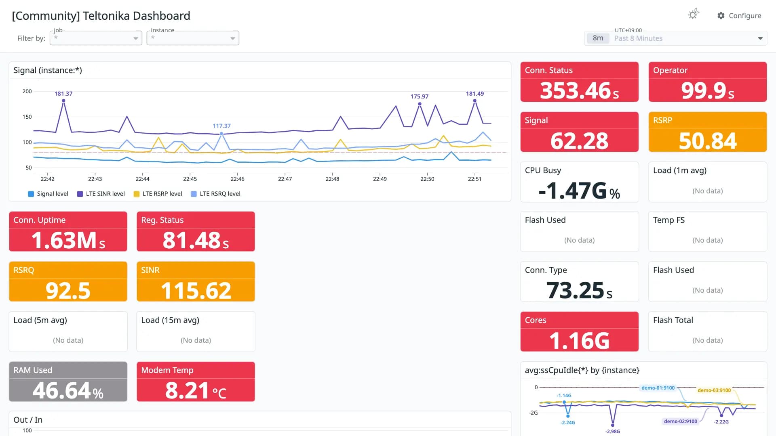Viewport: 776px width, 436px height.
Task: Select the Load (1m avg) widget
Action: coord(707,182)
